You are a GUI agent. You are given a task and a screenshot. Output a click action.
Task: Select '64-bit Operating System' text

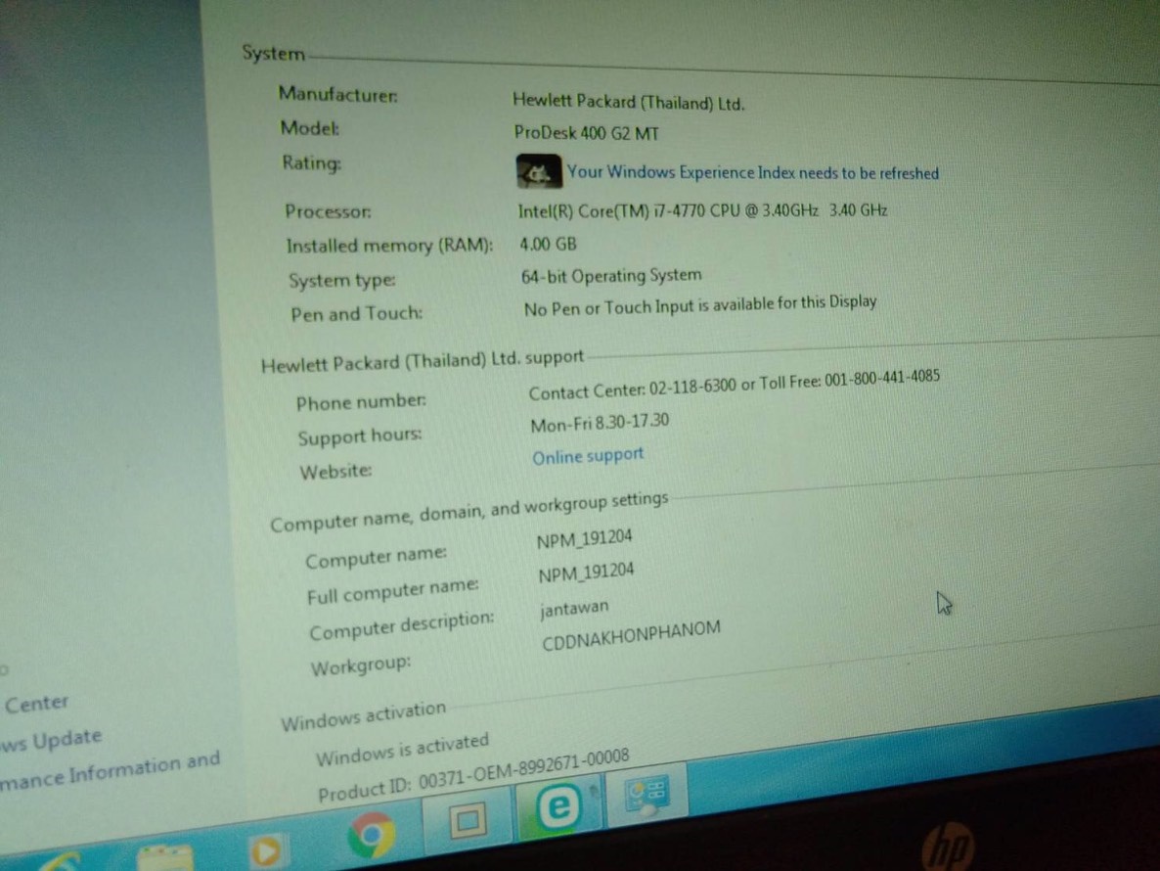pyautogui.click(x=612, y=275)
